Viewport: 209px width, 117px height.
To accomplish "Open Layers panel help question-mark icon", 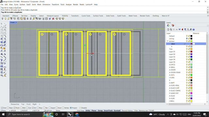I will pyautogui.click(x=194, y=30).
